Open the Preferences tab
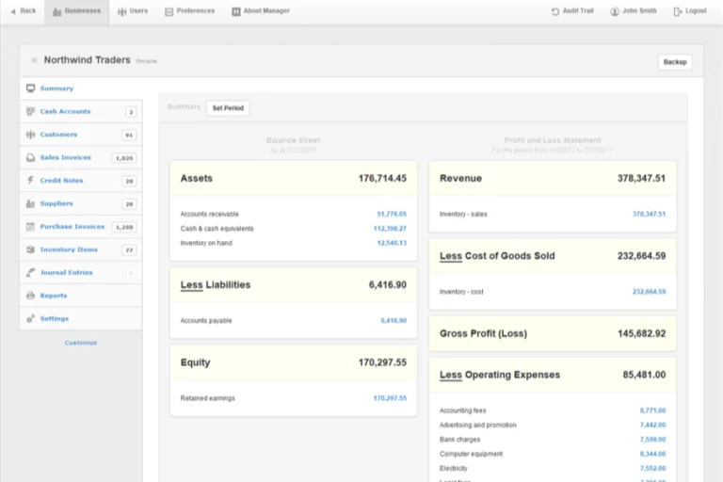Image resolution: width=723 pixels, height=482 pixels. [189, 11]
